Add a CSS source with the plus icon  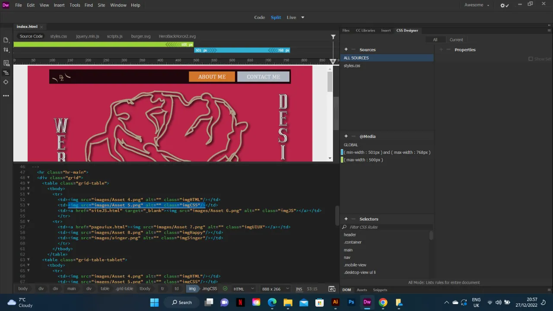click(346, 49)
